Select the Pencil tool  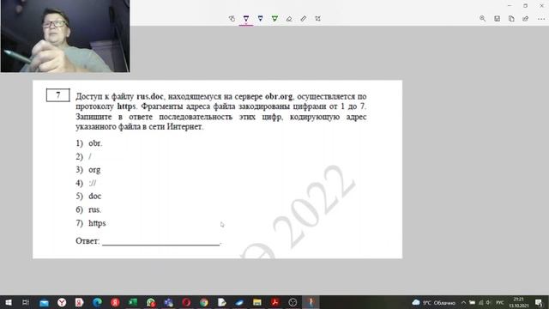coord(261,19)
